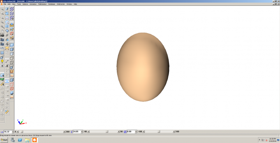Open the Edit menu
Image resolution: width=280 pixels, height=143 pixels.
click(9, 4)
